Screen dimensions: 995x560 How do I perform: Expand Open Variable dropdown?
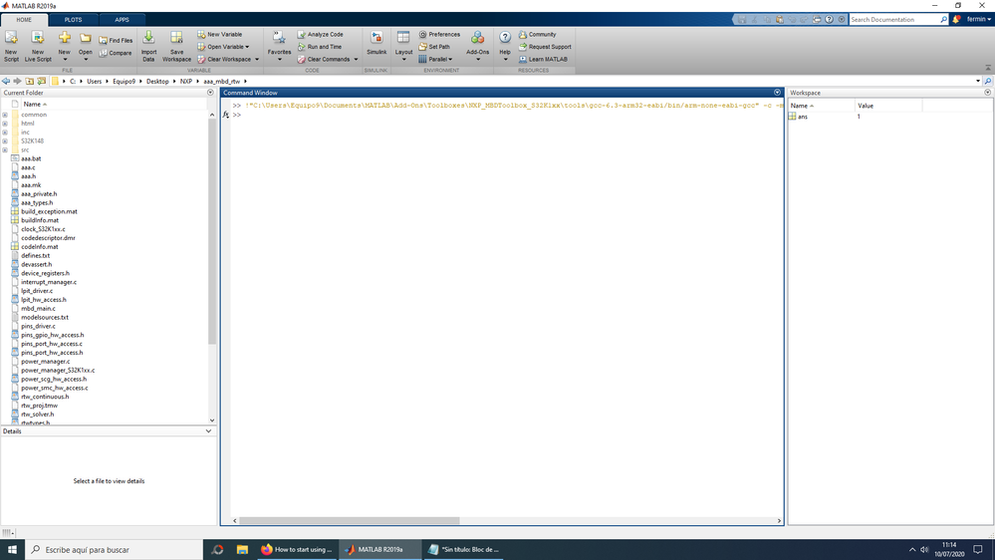pyautogui.click(x=247, y=47)
